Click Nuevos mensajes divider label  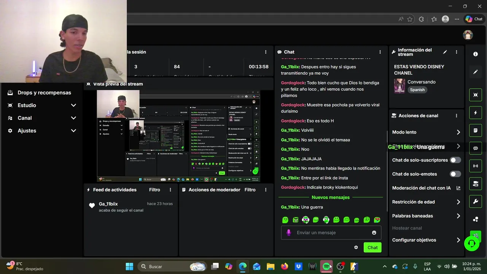[x=331, y=198]
